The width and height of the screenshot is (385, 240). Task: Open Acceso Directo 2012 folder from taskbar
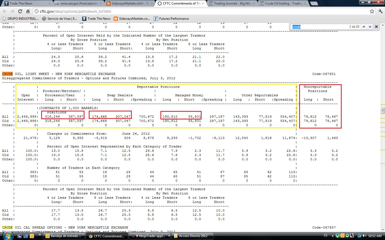pyautogui.click(x=192, y=236)
